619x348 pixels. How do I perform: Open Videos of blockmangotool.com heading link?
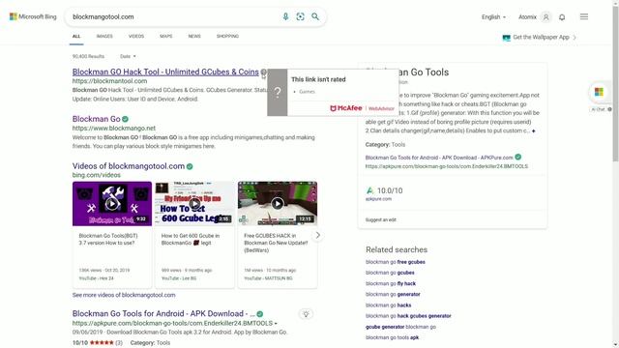tap(129, 166)
